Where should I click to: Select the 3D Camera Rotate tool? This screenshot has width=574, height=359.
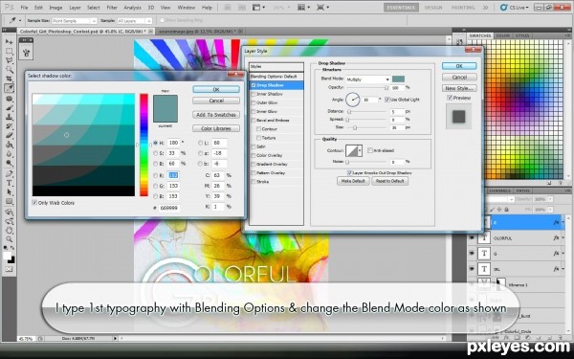pyautogui.click(x=9, y=221)
